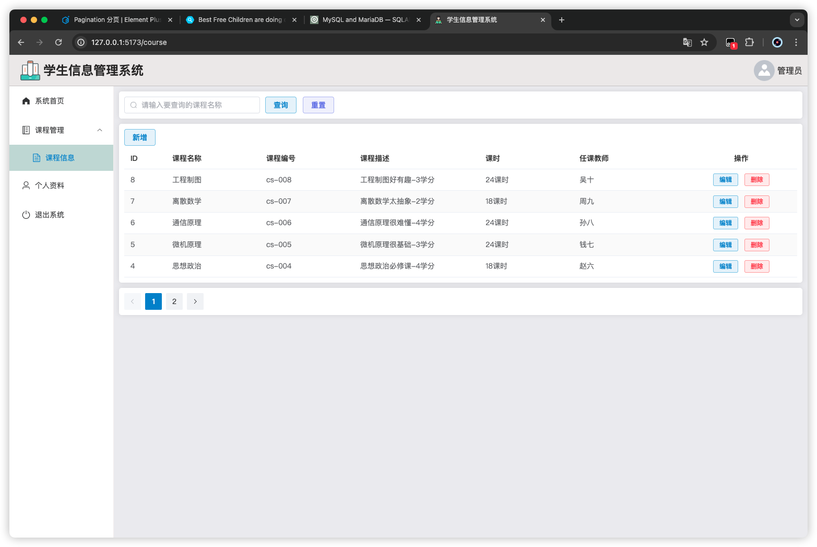
Task: Click the next page arrow
Action: [195, 301]
